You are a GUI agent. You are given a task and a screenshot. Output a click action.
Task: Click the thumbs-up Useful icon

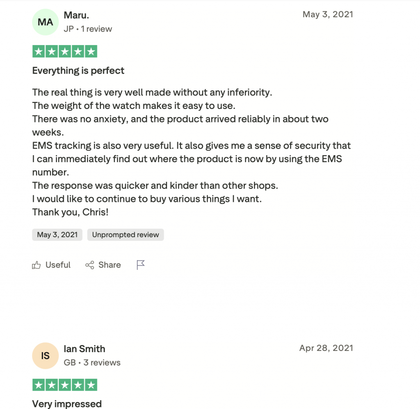37,265
